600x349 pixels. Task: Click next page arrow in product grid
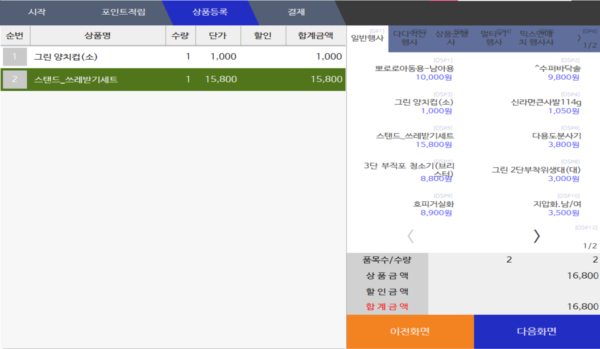(x=537, y=236)
